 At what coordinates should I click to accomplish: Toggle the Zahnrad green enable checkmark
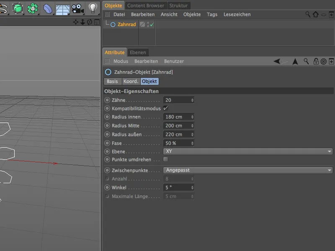pyautogui.click(x=152, y=25)
